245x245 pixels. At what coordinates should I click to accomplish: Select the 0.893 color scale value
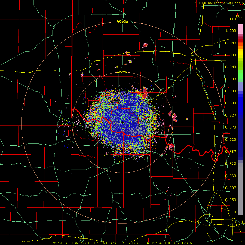point(231,55)
